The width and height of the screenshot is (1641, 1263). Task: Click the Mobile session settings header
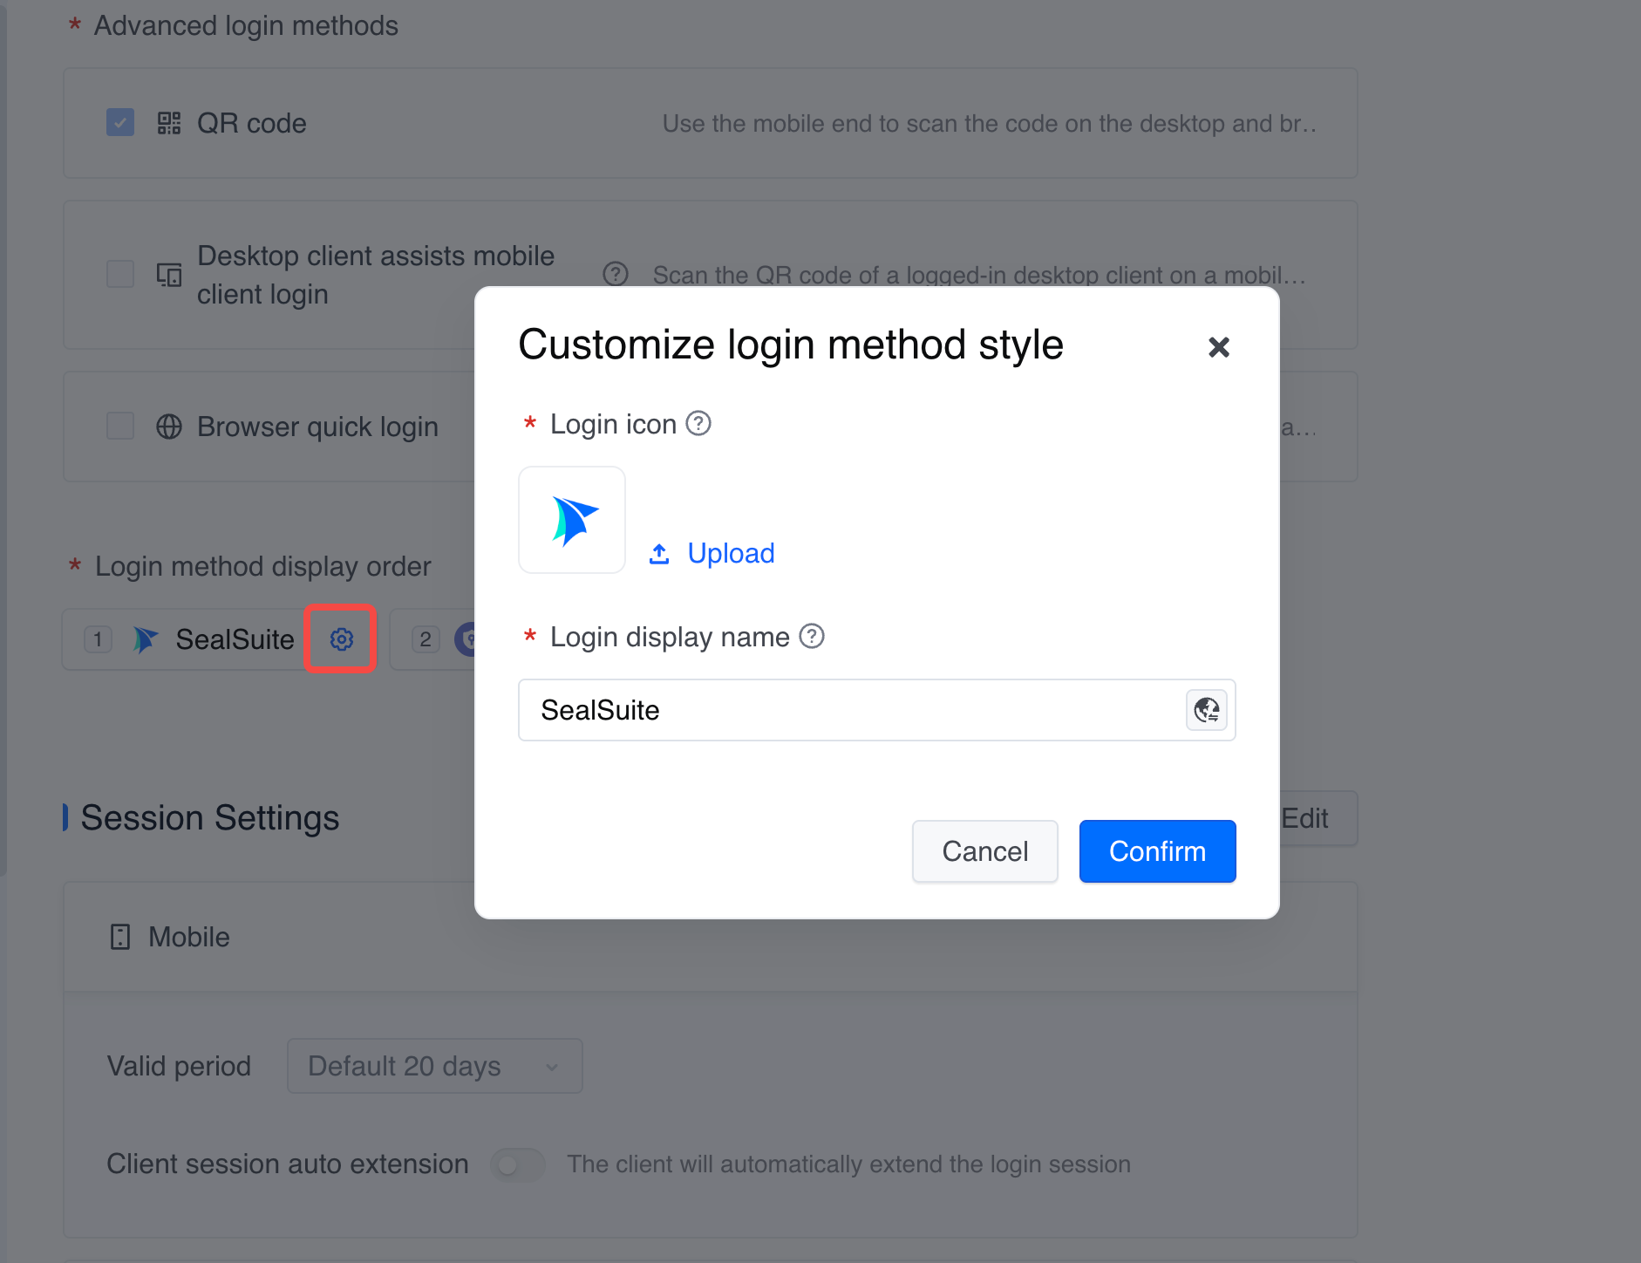(189, 937)
